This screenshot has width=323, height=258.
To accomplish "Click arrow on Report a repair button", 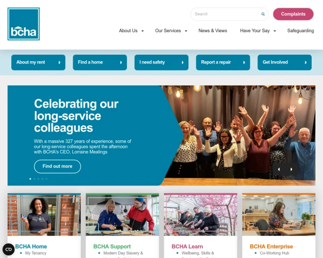I will 244,62.
